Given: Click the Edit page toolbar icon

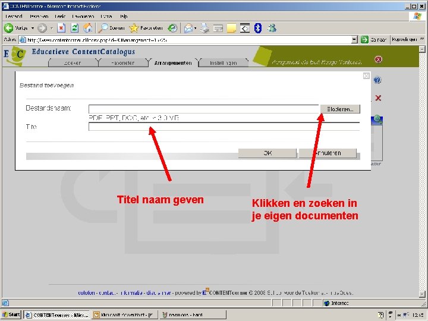Looking at the screenshot, I should [218, 28].
